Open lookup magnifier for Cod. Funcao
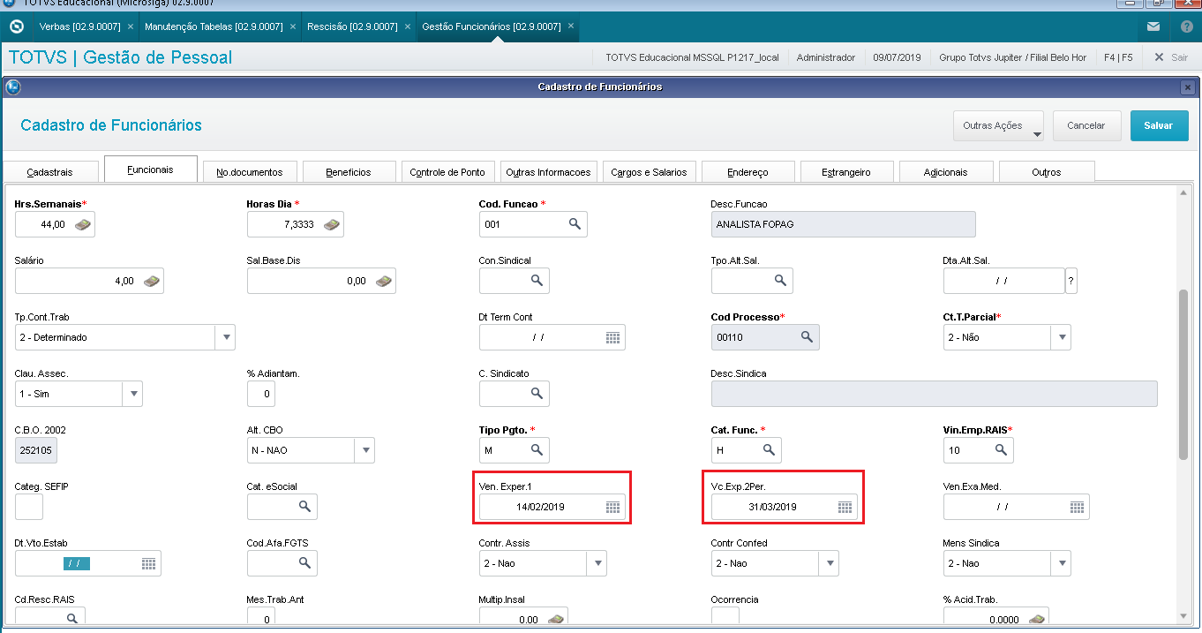The height and width of the screenshot is (633, 1202). (575, 224)
